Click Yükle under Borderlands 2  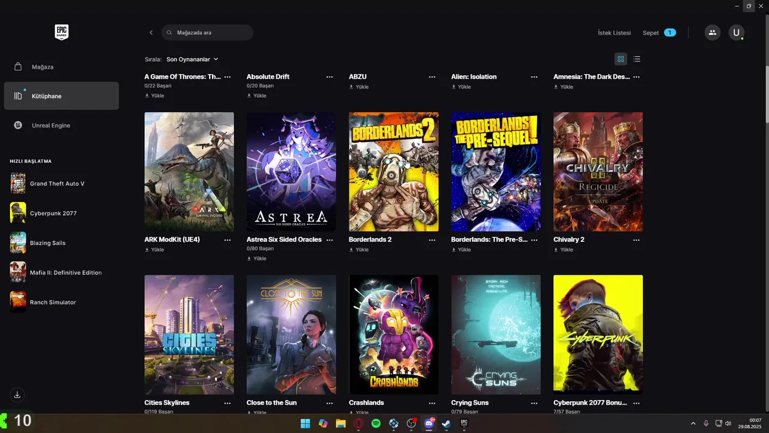pos(359,250)
